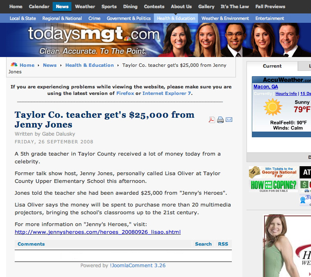311x277 pixels.
Task: Select Local & State submenu
Action: 23,18
